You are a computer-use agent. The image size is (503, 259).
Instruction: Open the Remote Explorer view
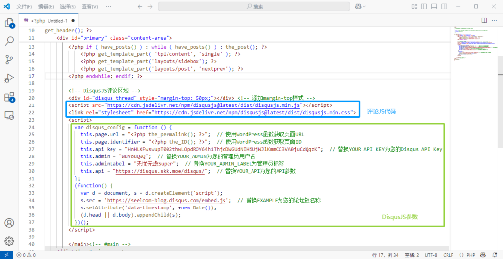pyautogui.click(x=9, y=116)
